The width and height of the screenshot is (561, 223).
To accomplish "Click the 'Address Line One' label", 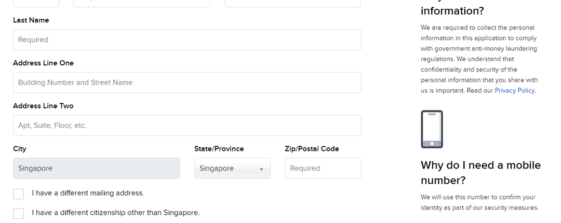I will [43, 63].
